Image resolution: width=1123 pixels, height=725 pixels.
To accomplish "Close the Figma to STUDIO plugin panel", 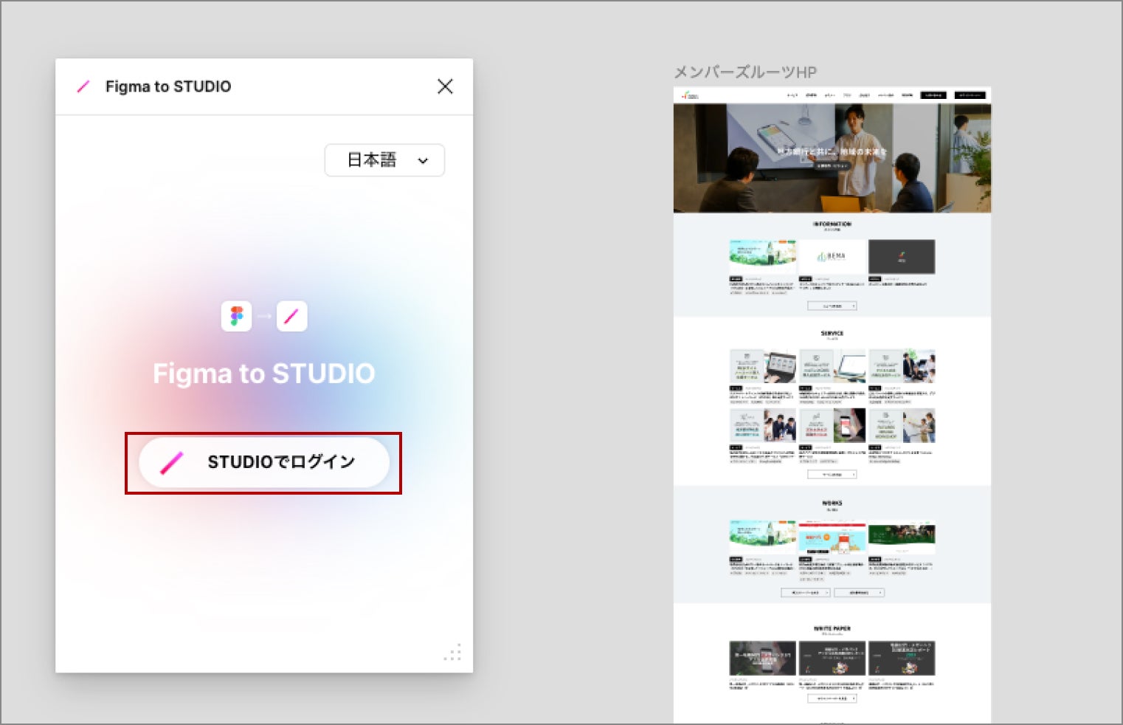I will click(445, 86).
